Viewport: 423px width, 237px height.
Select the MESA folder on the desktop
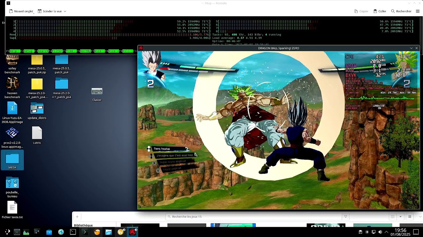coord(12,160)
